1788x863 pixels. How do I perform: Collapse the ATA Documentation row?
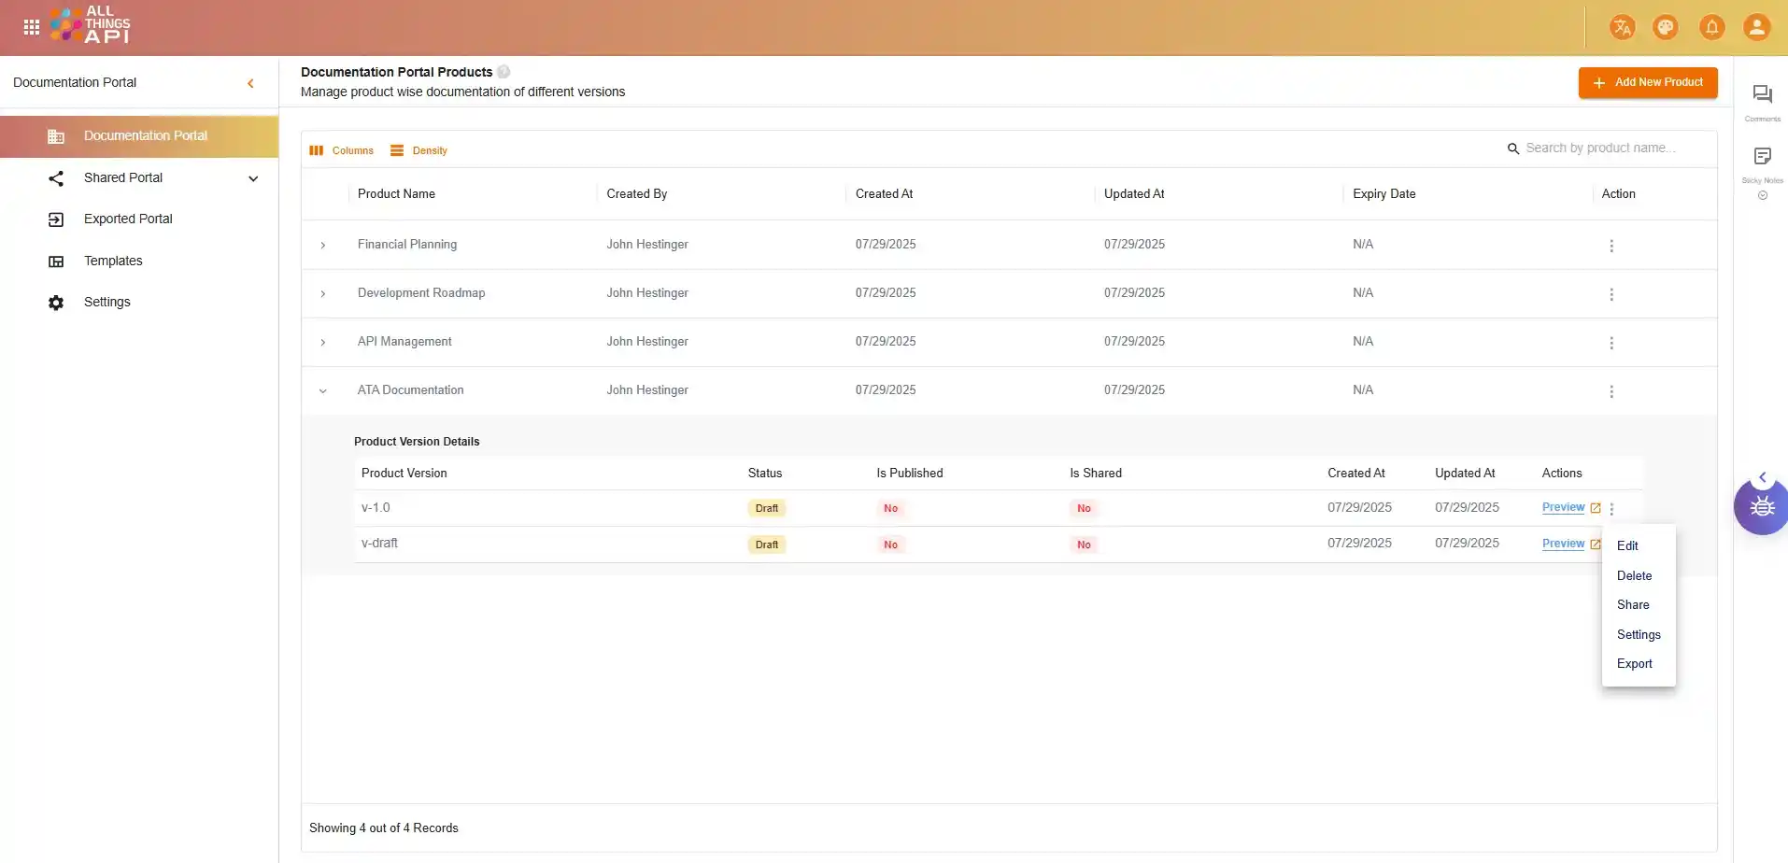pos(323,391)
